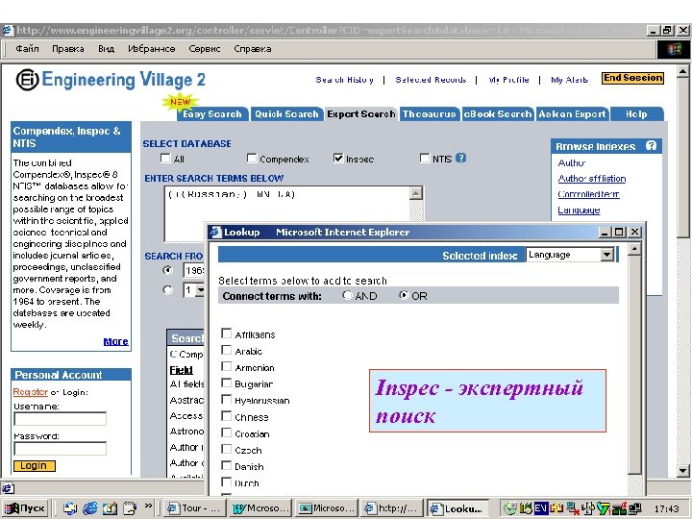Open the Сервис menu

[205, 49]
